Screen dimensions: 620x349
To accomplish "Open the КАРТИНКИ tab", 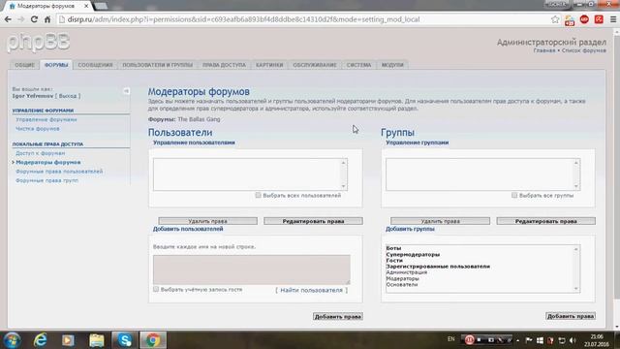I will coord(269,65).
